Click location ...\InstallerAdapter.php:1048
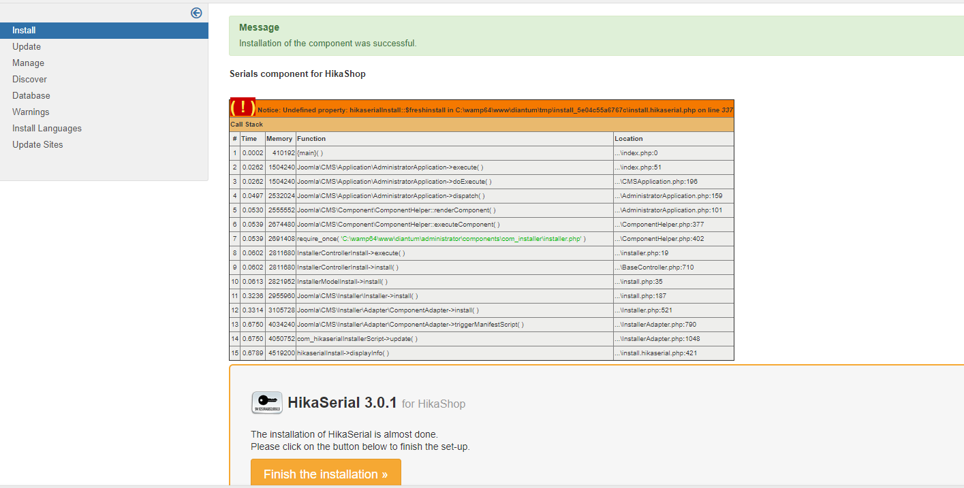The width and height of the screenshot is (964, 488). coord(674,339)
